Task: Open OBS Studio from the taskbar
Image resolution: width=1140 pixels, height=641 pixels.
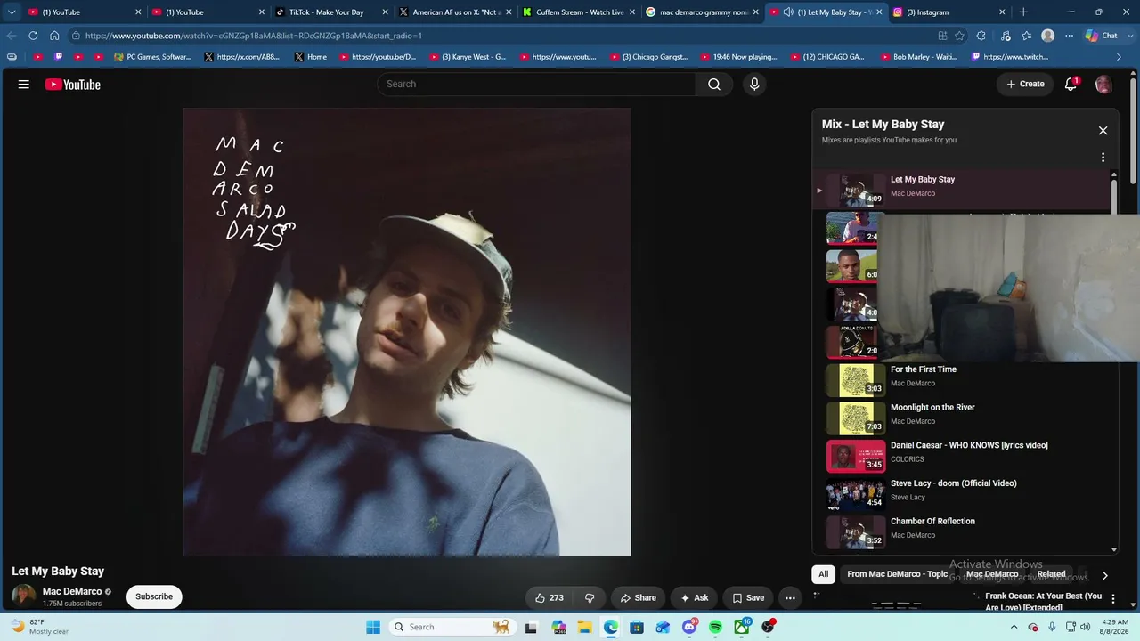Action: coord(768,627)
